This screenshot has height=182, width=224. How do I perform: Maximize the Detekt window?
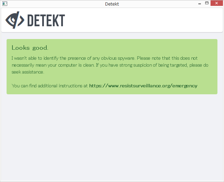(207, 3)
